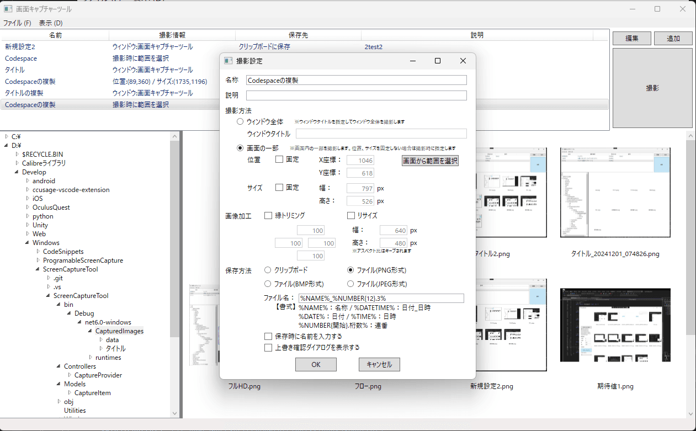Select the $RECYCLE.BIN folder
Viewport: 696px width, 431px height.
[x=42, y=154]
